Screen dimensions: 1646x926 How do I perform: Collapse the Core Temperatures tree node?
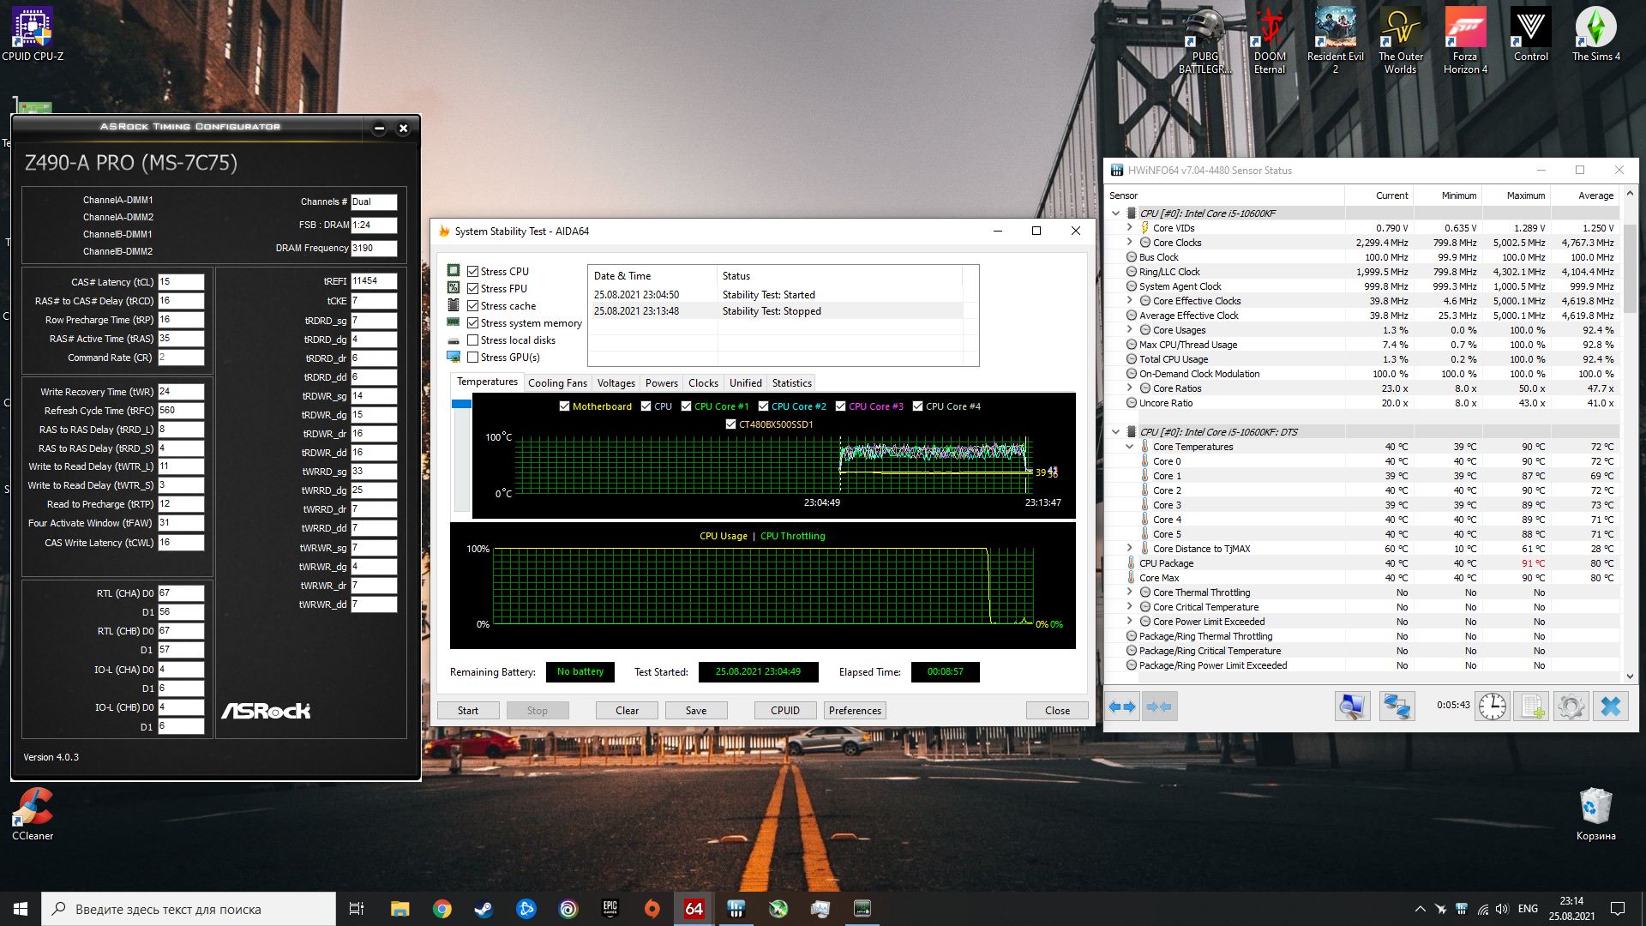click(x=1129, y=447)
